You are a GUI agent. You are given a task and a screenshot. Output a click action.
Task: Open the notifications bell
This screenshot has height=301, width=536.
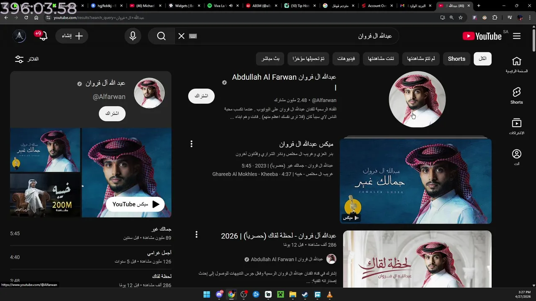[x=43, y=36]
